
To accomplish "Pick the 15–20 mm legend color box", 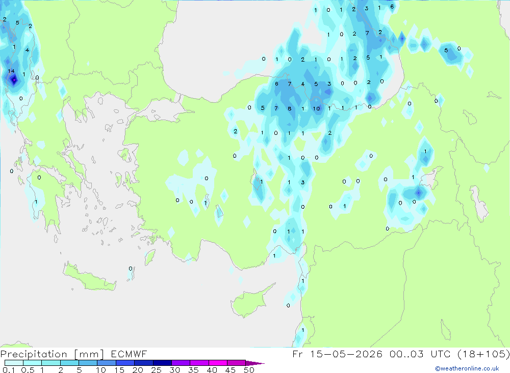I will [125, 363].
